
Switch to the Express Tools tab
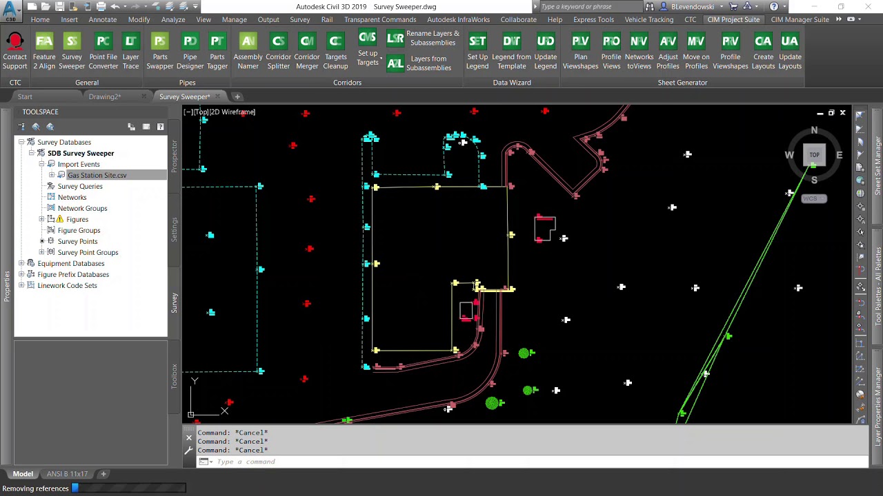[593, 19]
